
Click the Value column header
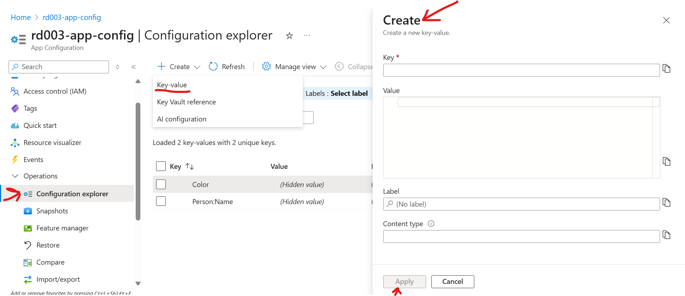(279, 166)
